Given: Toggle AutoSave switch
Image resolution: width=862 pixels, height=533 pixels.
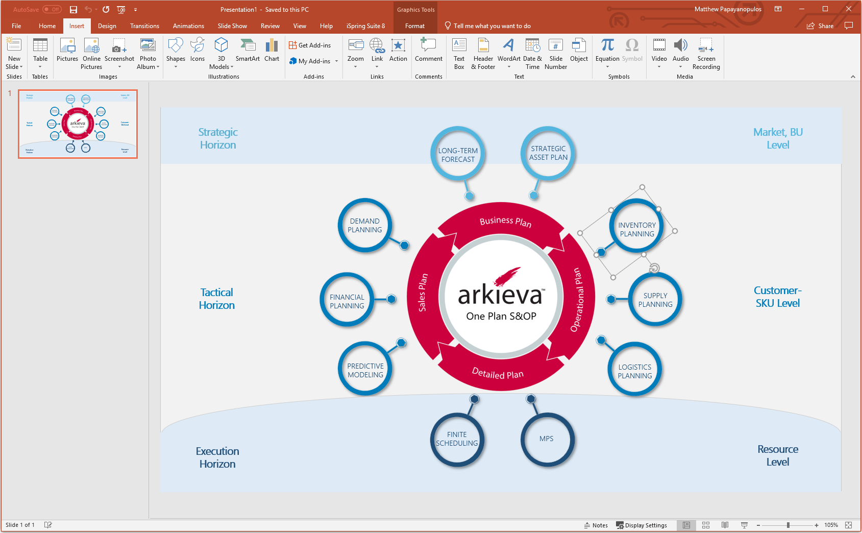Looking at the screenshot, I should pyautogui.click(x=52, y=9).
